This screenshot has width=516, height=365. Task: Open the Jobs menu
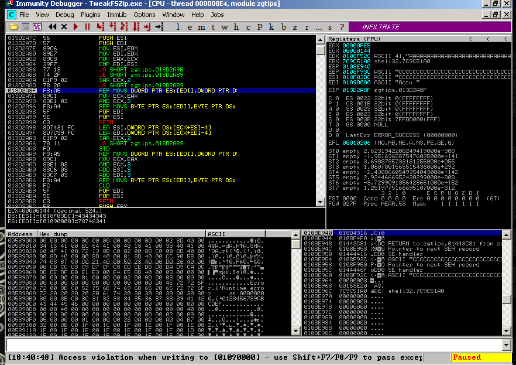pyautogui.click(x=217, y=15)
